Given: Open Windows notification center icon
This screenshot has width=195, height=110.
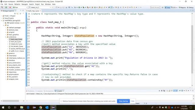Looking at the screenshot, I should click(191, 107).
